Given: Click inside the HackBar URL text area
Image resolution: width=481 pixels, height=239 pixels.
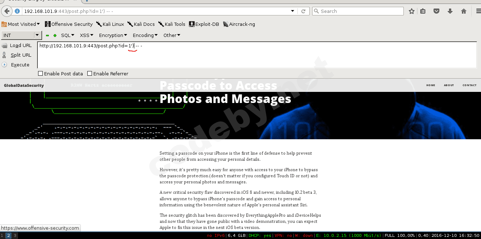Looking at the screenshot, I should (257, 55).
